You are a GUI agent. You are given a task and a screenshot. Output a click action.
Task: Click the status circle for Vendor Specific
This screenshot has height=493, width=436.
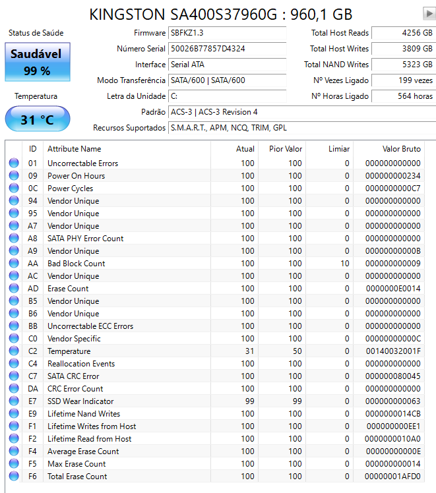(14, 338)
